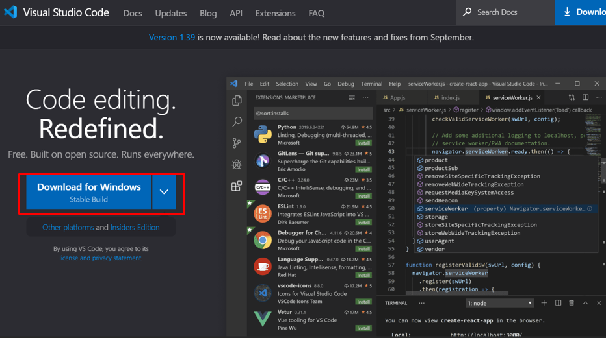Open the Edit menu in editor window
Screen dimensions: 606x338
[x=265, y=84]
